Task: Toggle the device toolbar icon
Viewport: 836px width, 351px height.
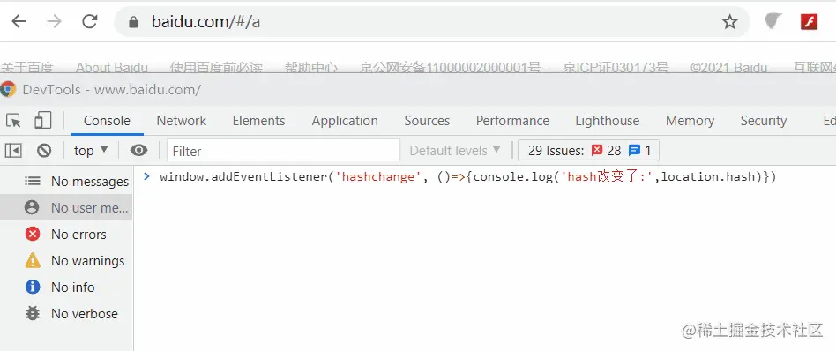Action: (x=42, y=121)
